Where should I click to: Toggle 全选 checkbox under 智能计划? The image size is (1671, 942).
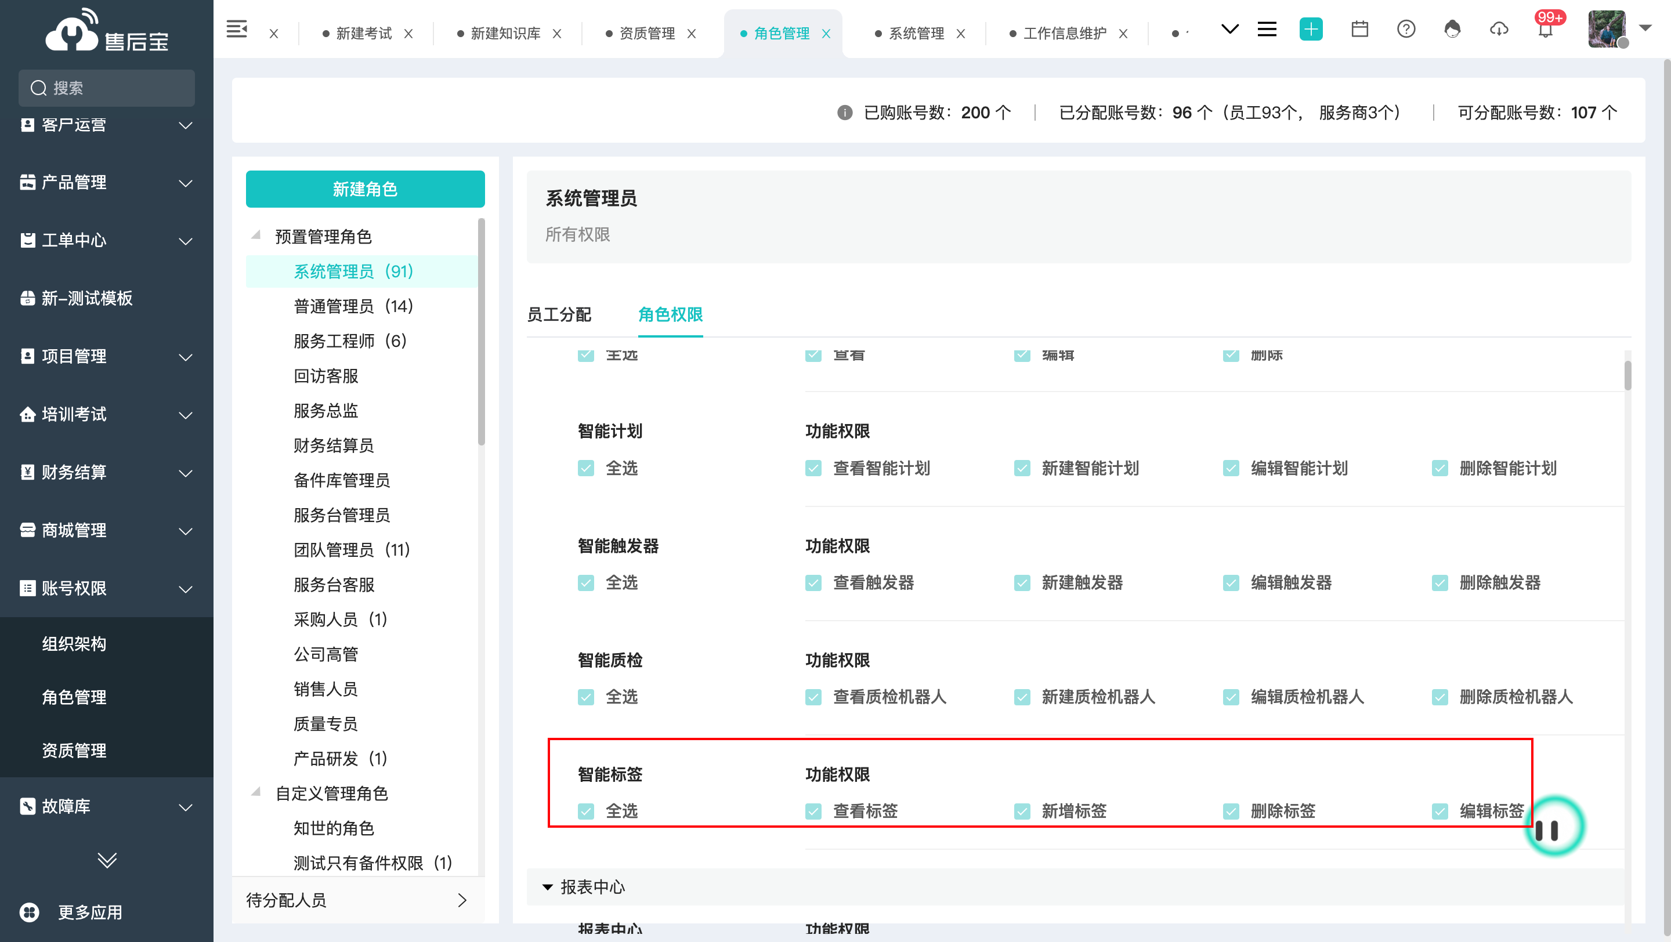coord(586,468)
